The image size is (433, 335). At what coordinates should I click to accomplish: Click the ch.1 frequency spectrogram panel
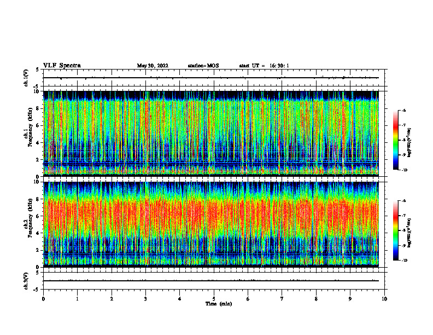(x=211, y=134)
